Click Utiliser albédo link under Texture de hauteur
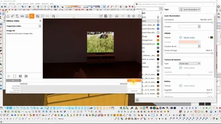 pyautogui.click(x=189, y=68)
